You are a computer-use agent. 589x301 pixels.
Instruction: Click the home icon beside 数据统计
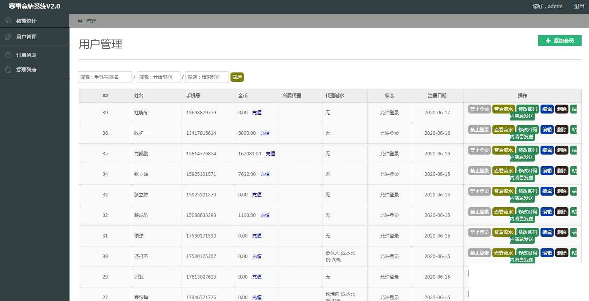(8, 21)
